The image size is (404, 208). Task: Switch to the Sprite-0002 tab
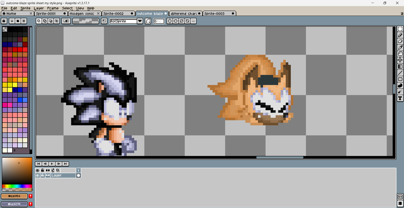pyautogui.click(x=119, y=13)
